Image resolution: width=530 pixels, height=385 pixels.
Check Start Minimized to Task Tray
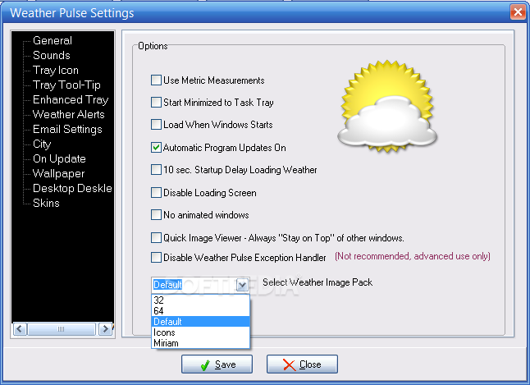pyautogui.click(x=156, y=102)
